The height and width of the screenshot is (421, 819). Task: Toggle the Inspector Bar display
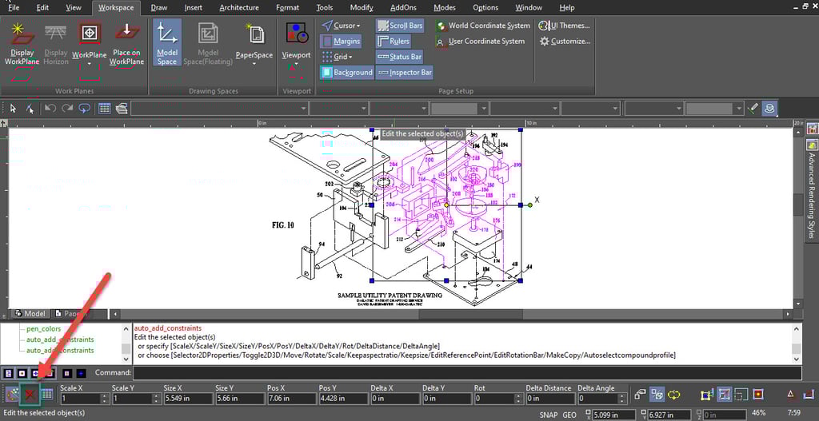[404, 73]
